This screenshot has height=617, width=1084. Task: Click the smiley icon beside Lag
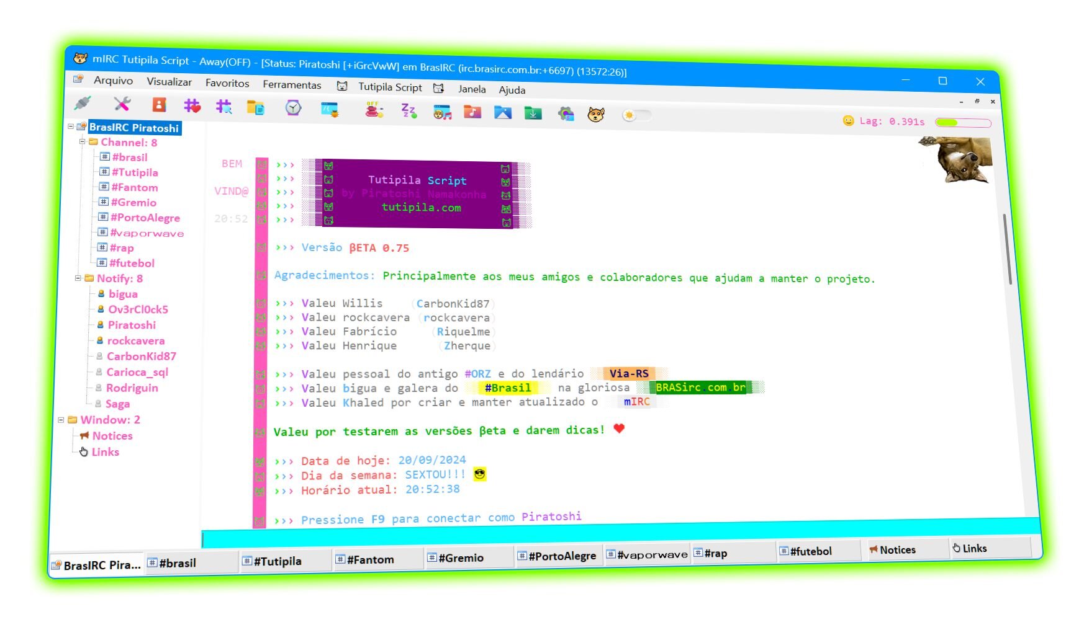848,120
